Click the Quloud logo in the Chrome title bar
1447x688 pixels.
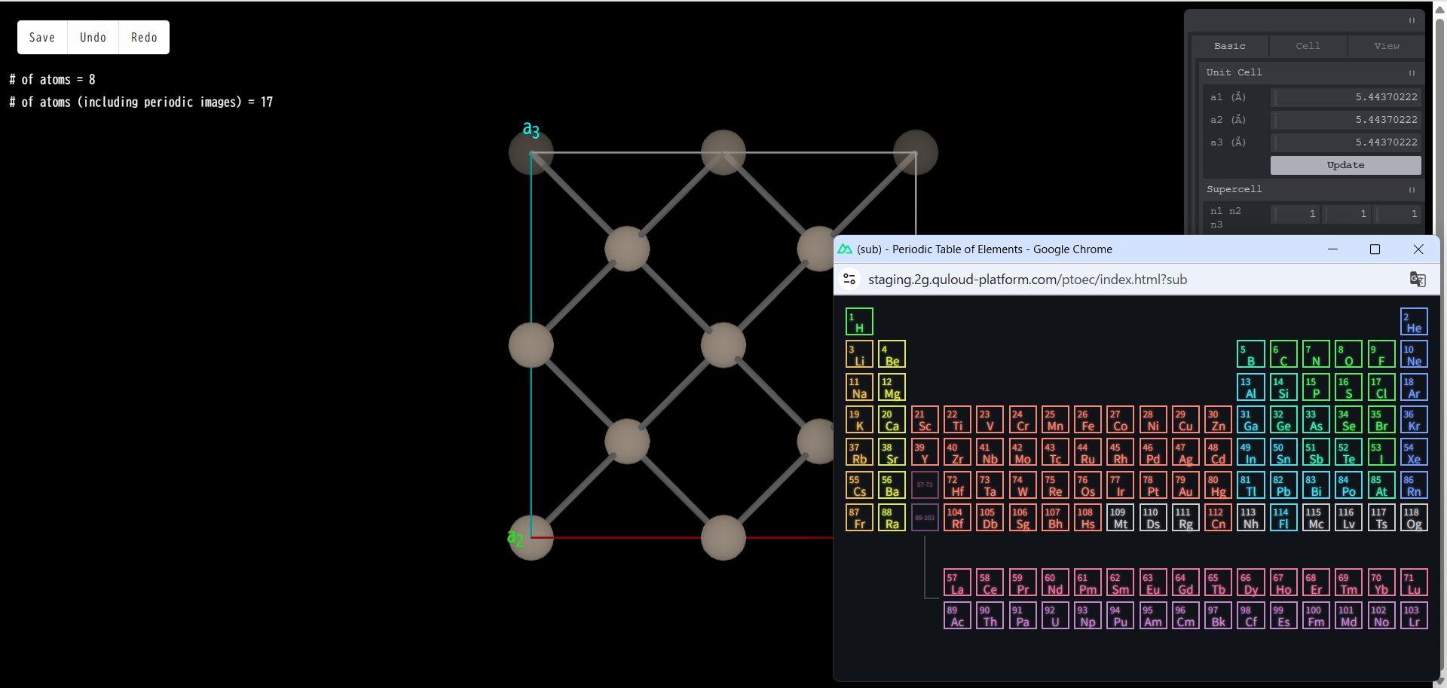[x=846, y=249]
